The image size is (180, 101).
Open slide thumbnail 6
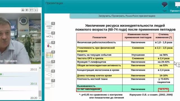(50, 74)
